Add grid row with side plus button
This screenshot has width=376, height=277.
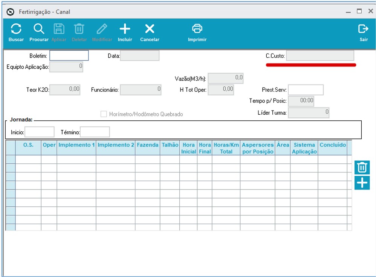point(362,183)
